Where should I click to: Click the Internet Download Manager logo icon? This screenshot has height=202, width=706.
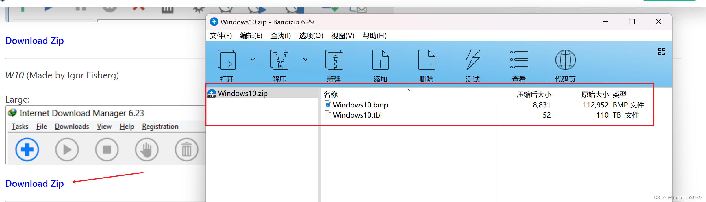tap(12, 113)
